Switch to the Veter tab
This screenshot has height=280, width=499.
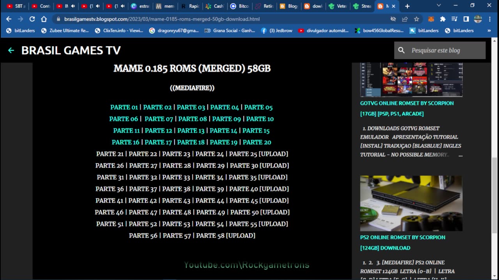(338, 6)
